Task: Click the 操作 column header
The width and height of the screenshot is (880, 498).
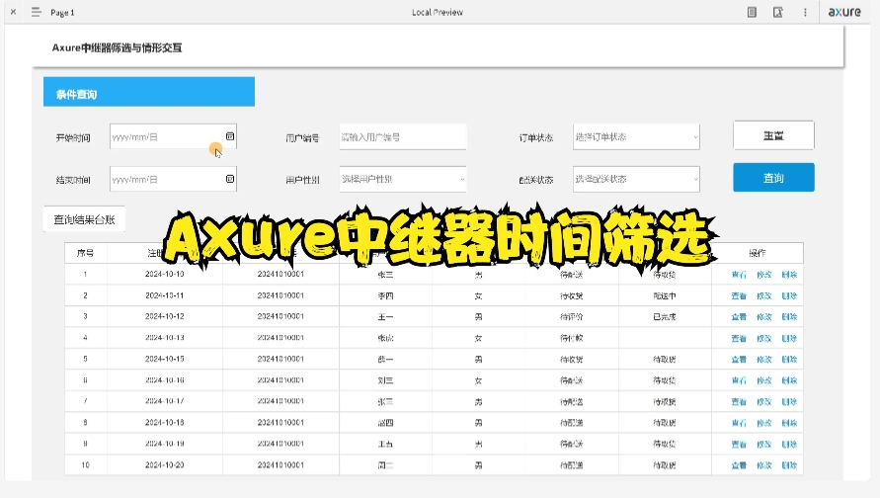Action: pyautogui.click(x=758, y=253)
